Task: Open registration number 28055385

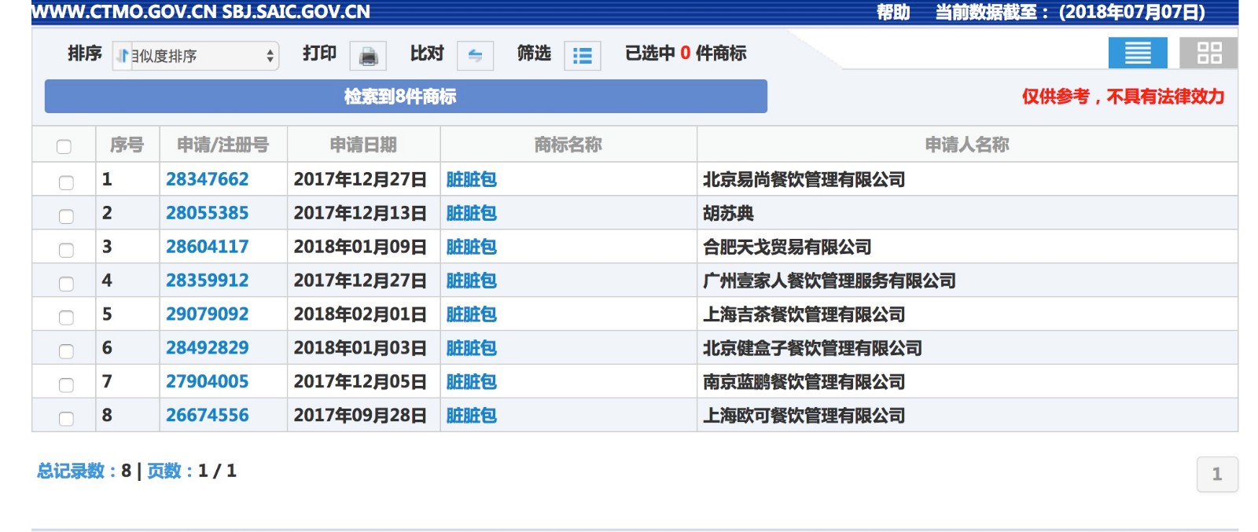Action: (x=208, y=213)
